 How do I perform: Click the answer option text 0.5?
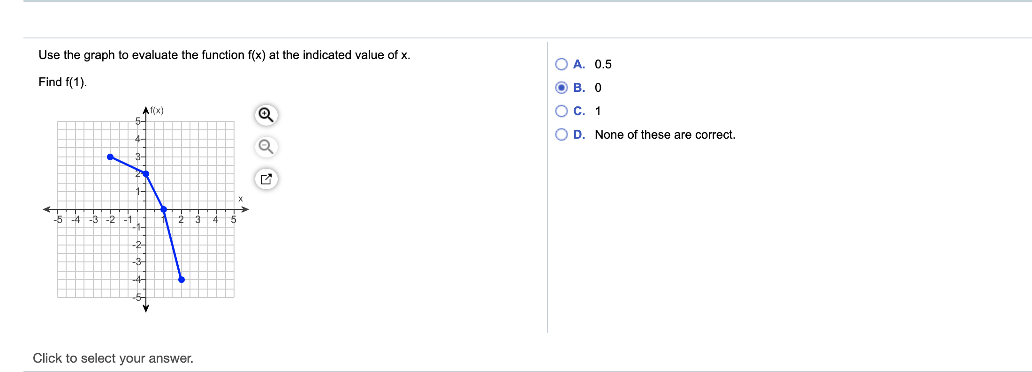click(x=602, y=64)
